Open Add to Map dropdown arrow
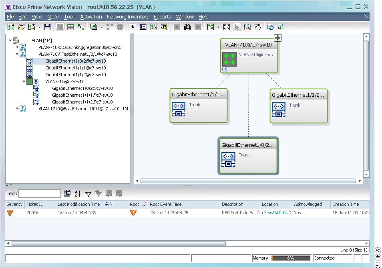Screen dimensions: 382x268 (x=39, y=27)
